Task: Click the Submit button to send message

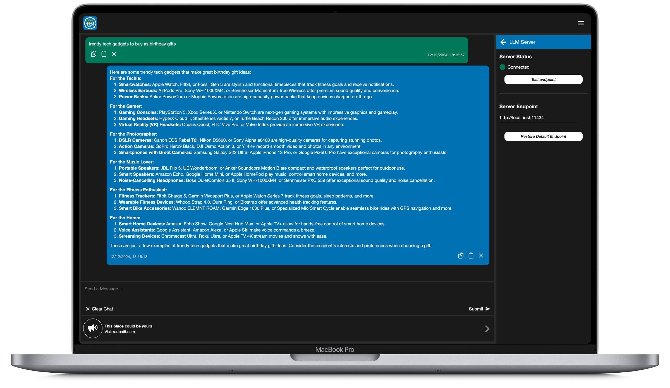Action: 479,308
